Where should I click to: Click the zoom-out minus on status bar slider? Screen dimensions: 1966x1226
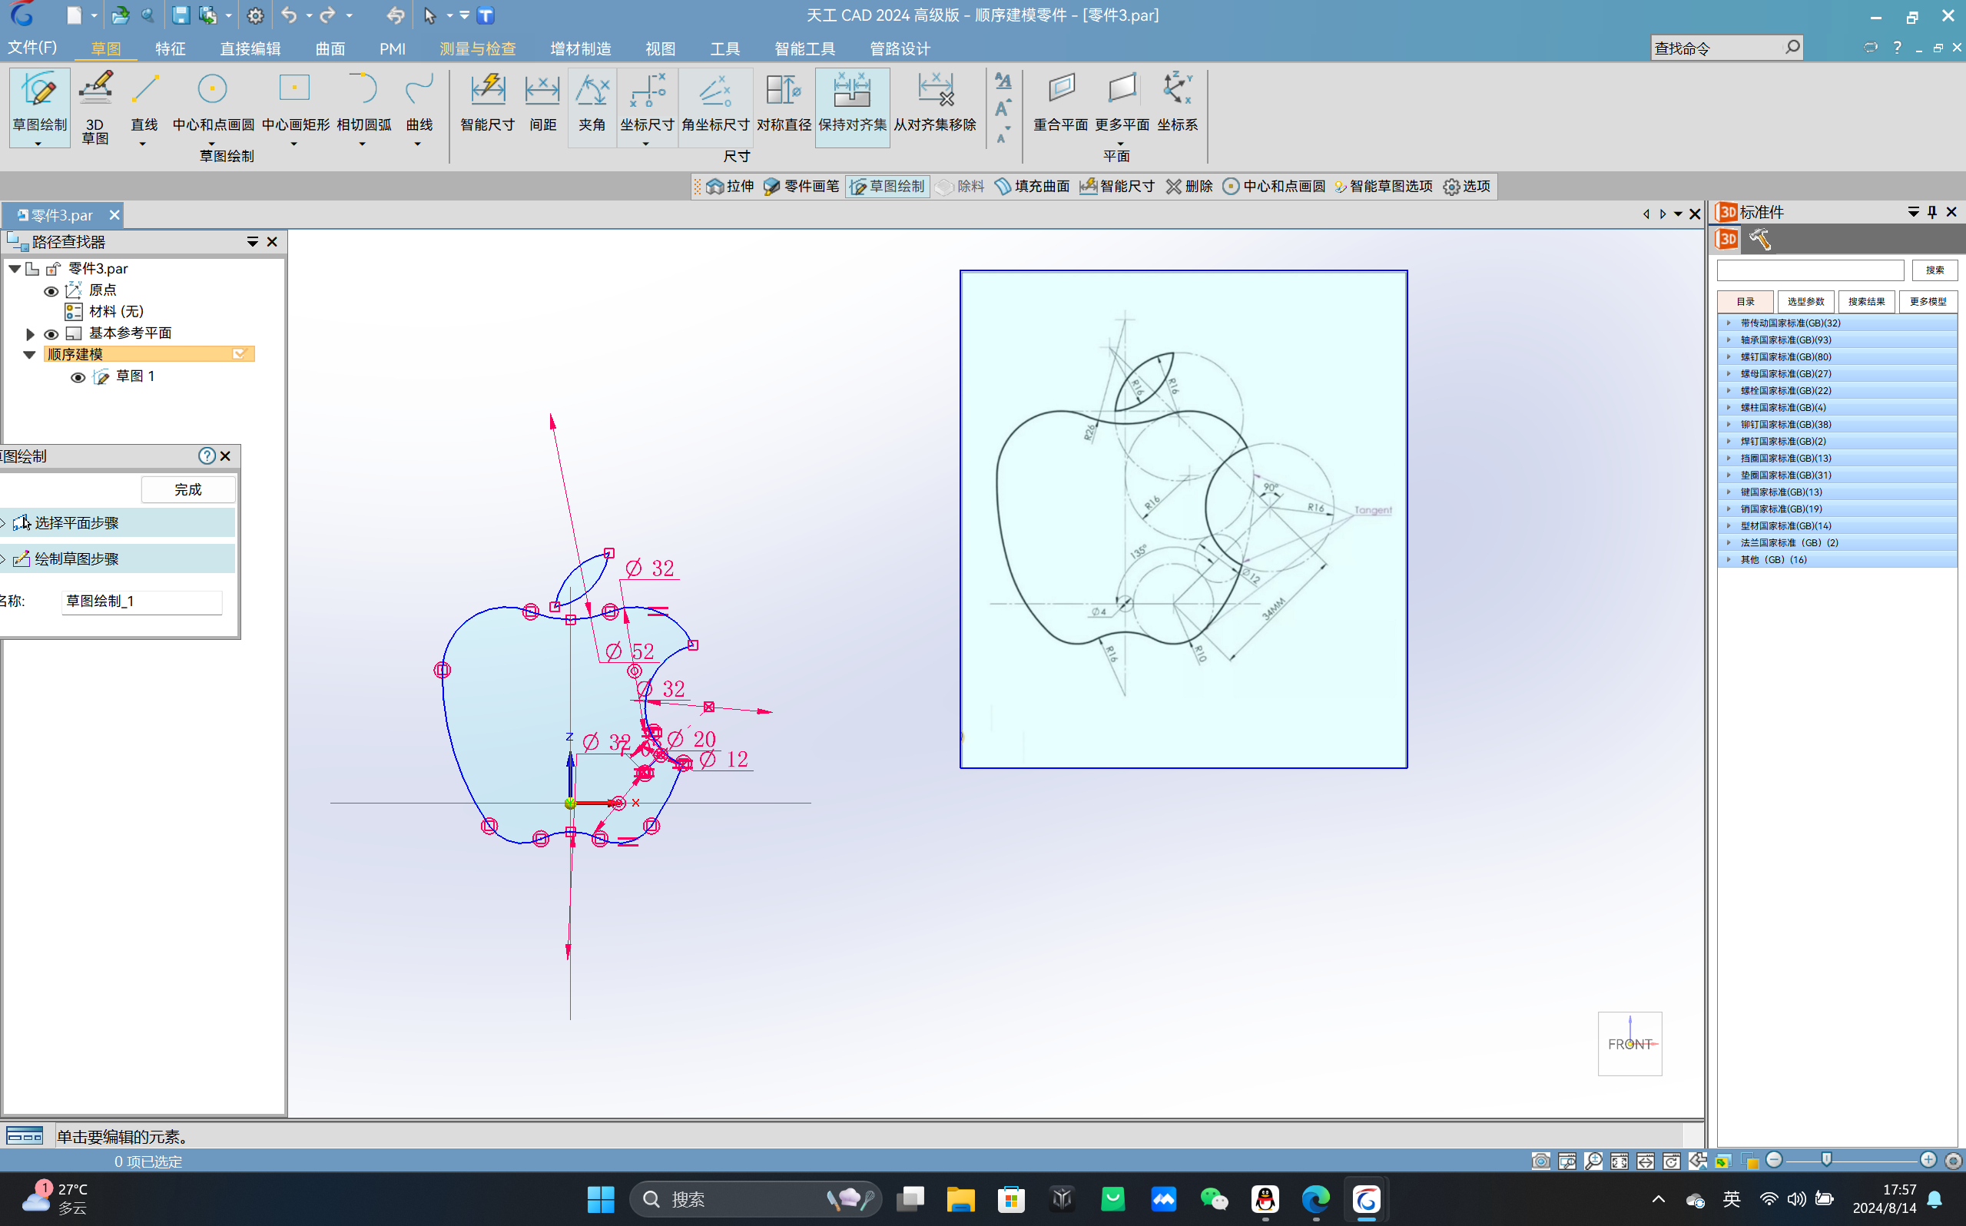click(x=1774, y=1160)
